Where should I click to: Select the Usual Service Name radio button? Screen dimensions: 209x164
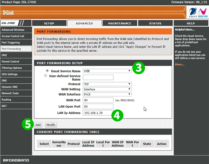pos(47,71)
